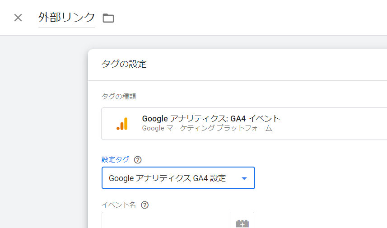Click the blue dropdown arrow in 設定タグ
Viewport: 387px width, 228px height.
(244, 178)
